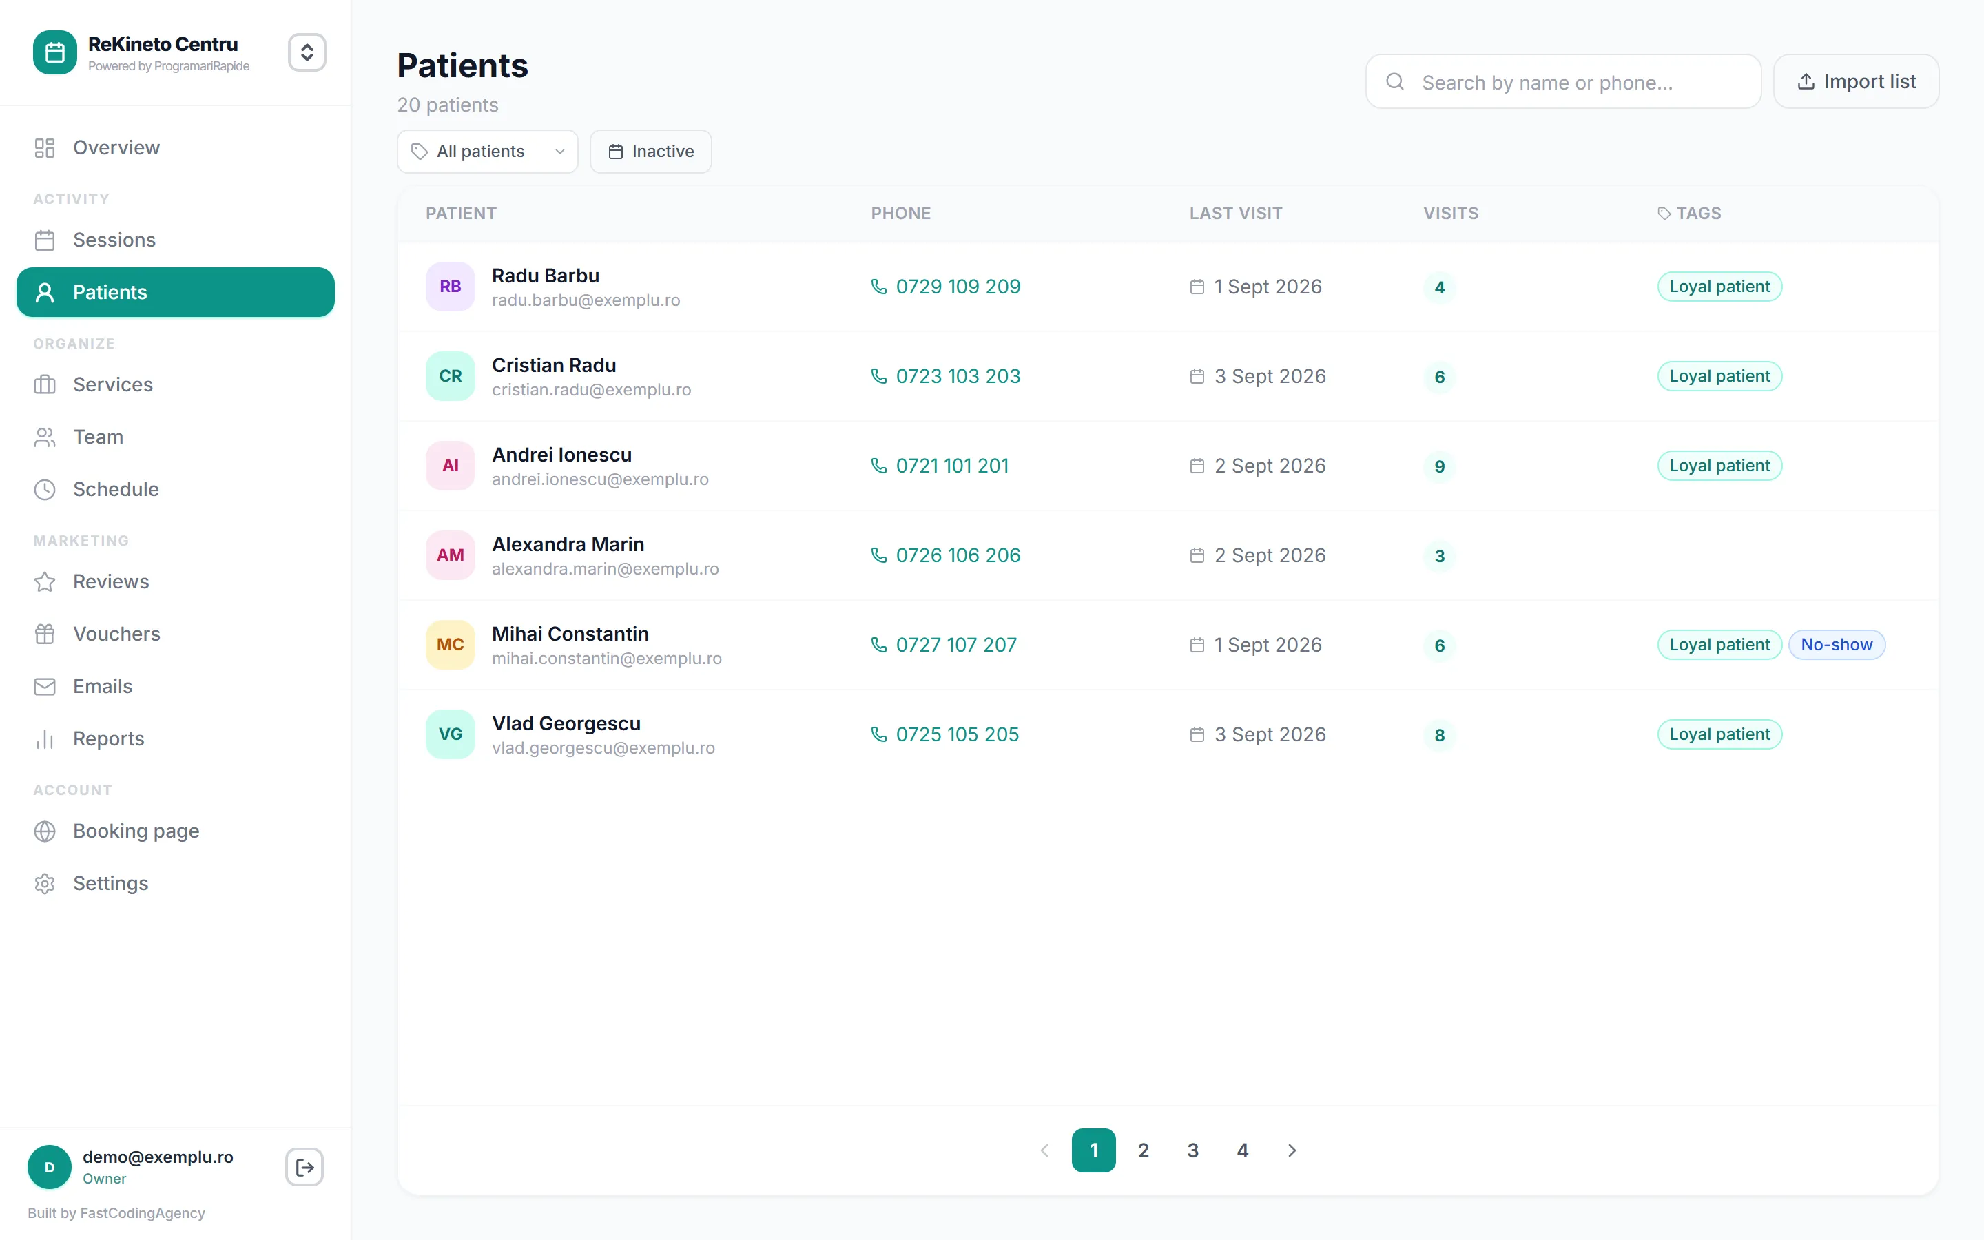Viewport: 1984px width, 1240px height.
Task: Expand the All patients tag filter
Action: pos(488,152)
